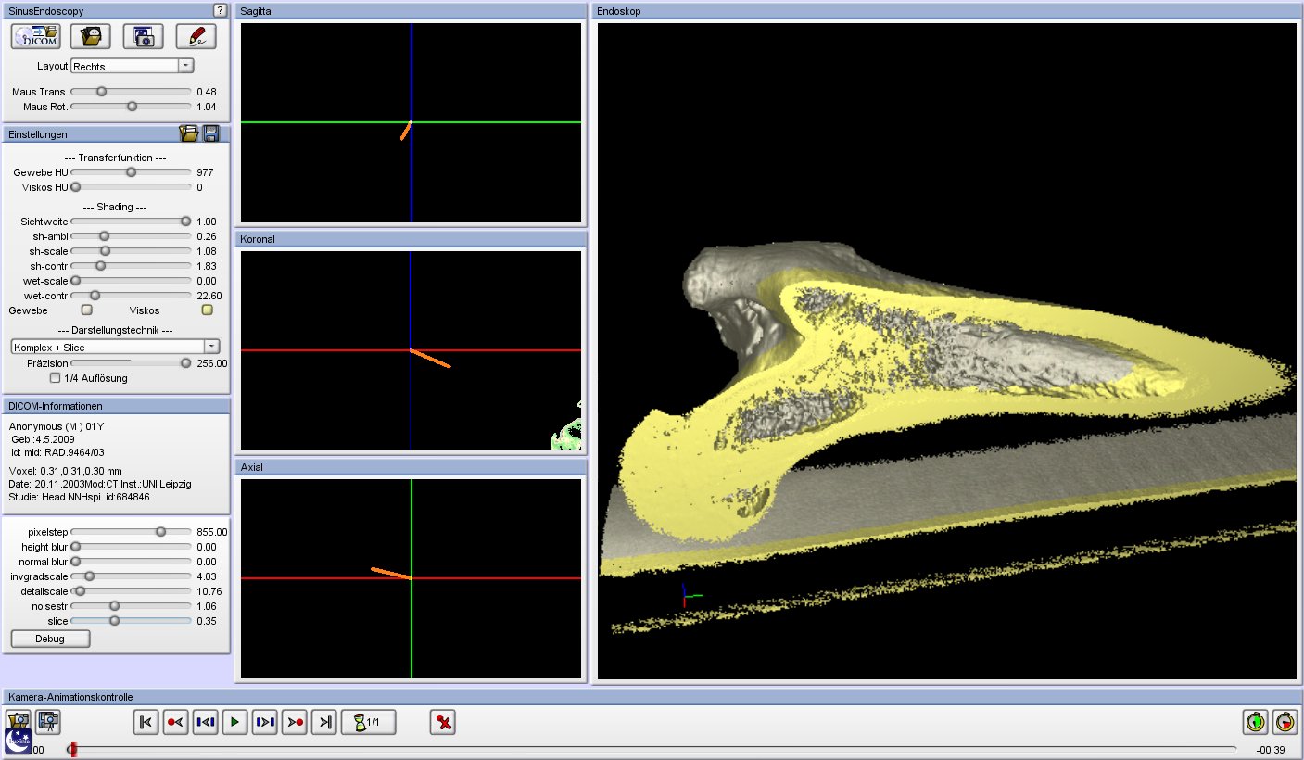Click the Gewebe HU slider handle
1304x760 pixels.
(x=131, y=172)
